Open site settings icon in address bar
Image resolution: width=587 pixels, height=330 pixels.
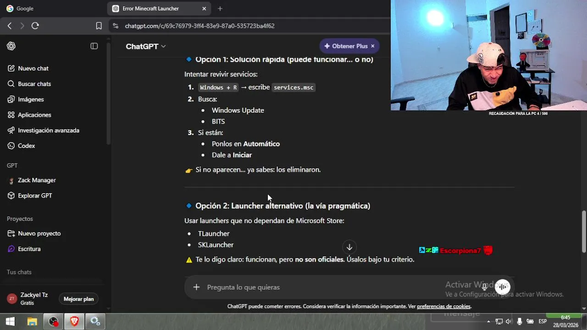(x=115, y=26)
